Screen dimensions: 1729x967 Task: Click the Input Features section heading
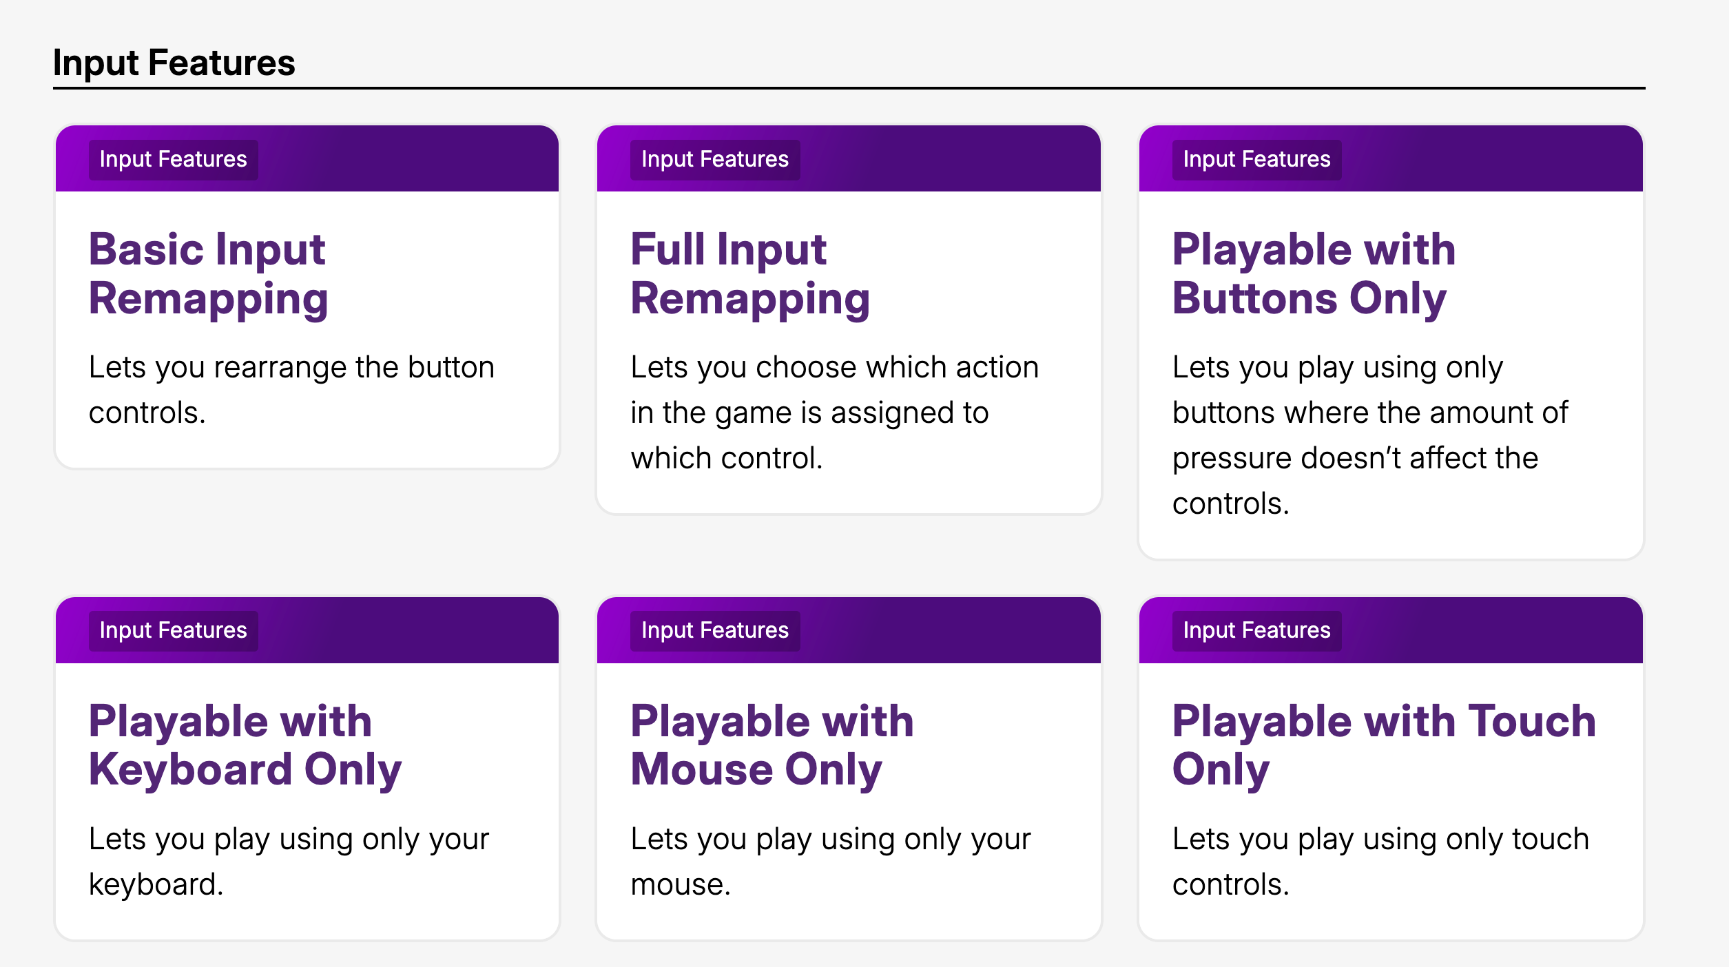pyautogui.click(x=174, y=63)
